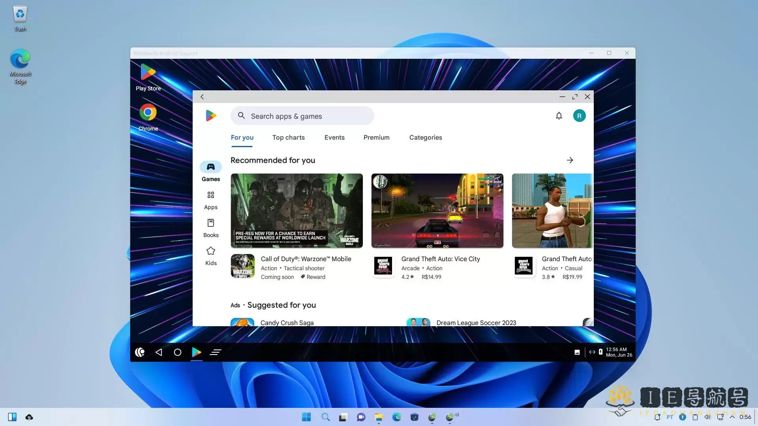Viewport: 758px width, 426px height.
Task: Open File Explorer from the taskbar
Action: coord(379,417)
